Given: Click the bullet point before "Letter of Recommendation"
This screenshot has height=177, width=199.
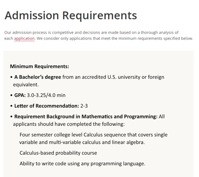Looking at the screenshot, I should pos(11,106).
